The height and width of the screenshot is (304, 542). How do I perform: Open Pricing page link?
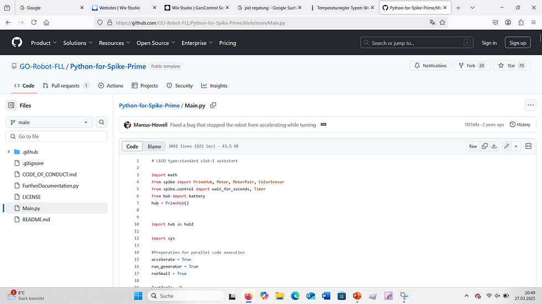(227, 42)
